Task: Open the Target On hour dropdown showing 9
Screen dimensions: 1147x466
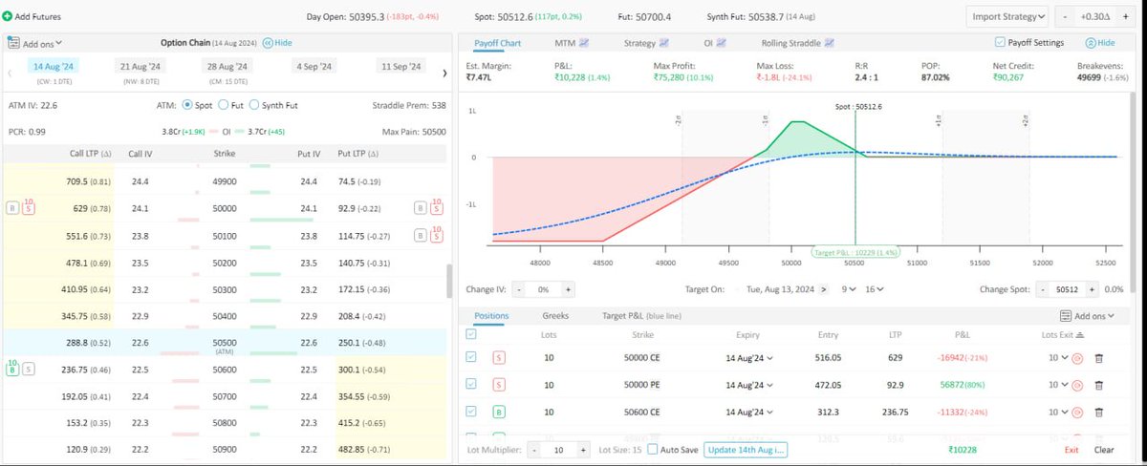Action: click(848, 288)
